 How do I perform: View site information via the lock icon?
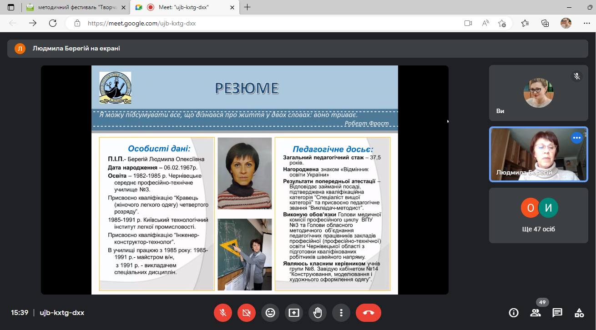[x=77, y=23]
